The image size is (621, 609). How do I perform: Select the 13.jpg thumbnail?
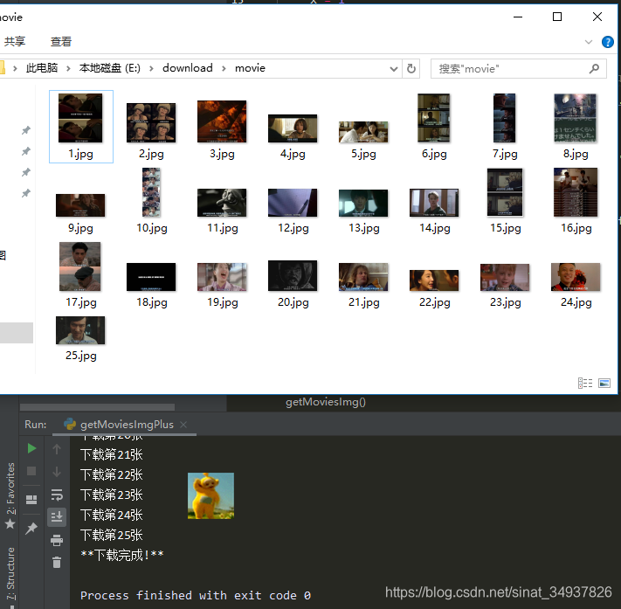(x=363, y=204)
